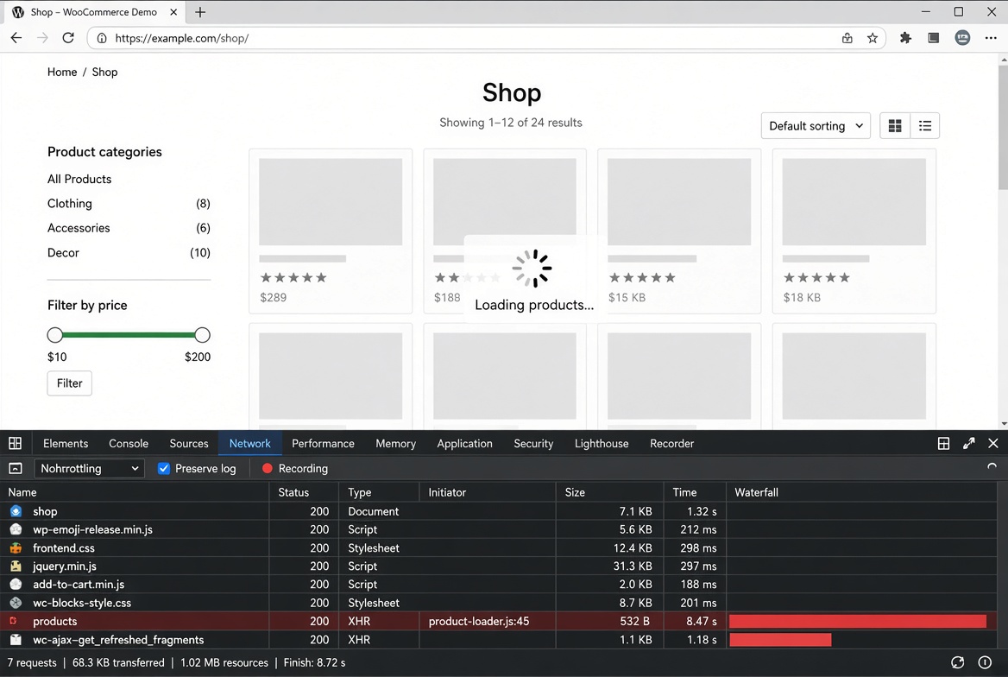Screen dimensions: 1008x677
Task: Open the profile avatar icon
Action: coord(962,38)
